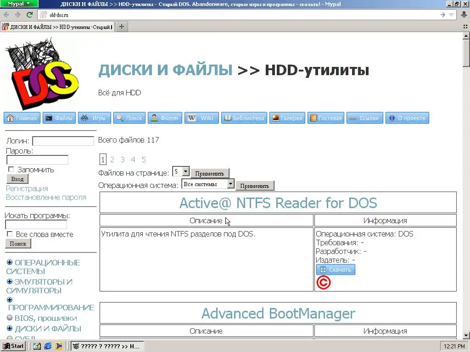The image size is (470, 352).
Task: Toggle the Запомнить checkbox
Action: (11, 170)
